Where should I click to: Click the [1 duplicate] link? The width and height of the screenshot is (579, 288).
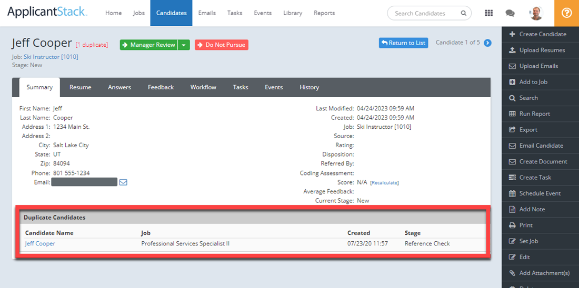point(92,45)
